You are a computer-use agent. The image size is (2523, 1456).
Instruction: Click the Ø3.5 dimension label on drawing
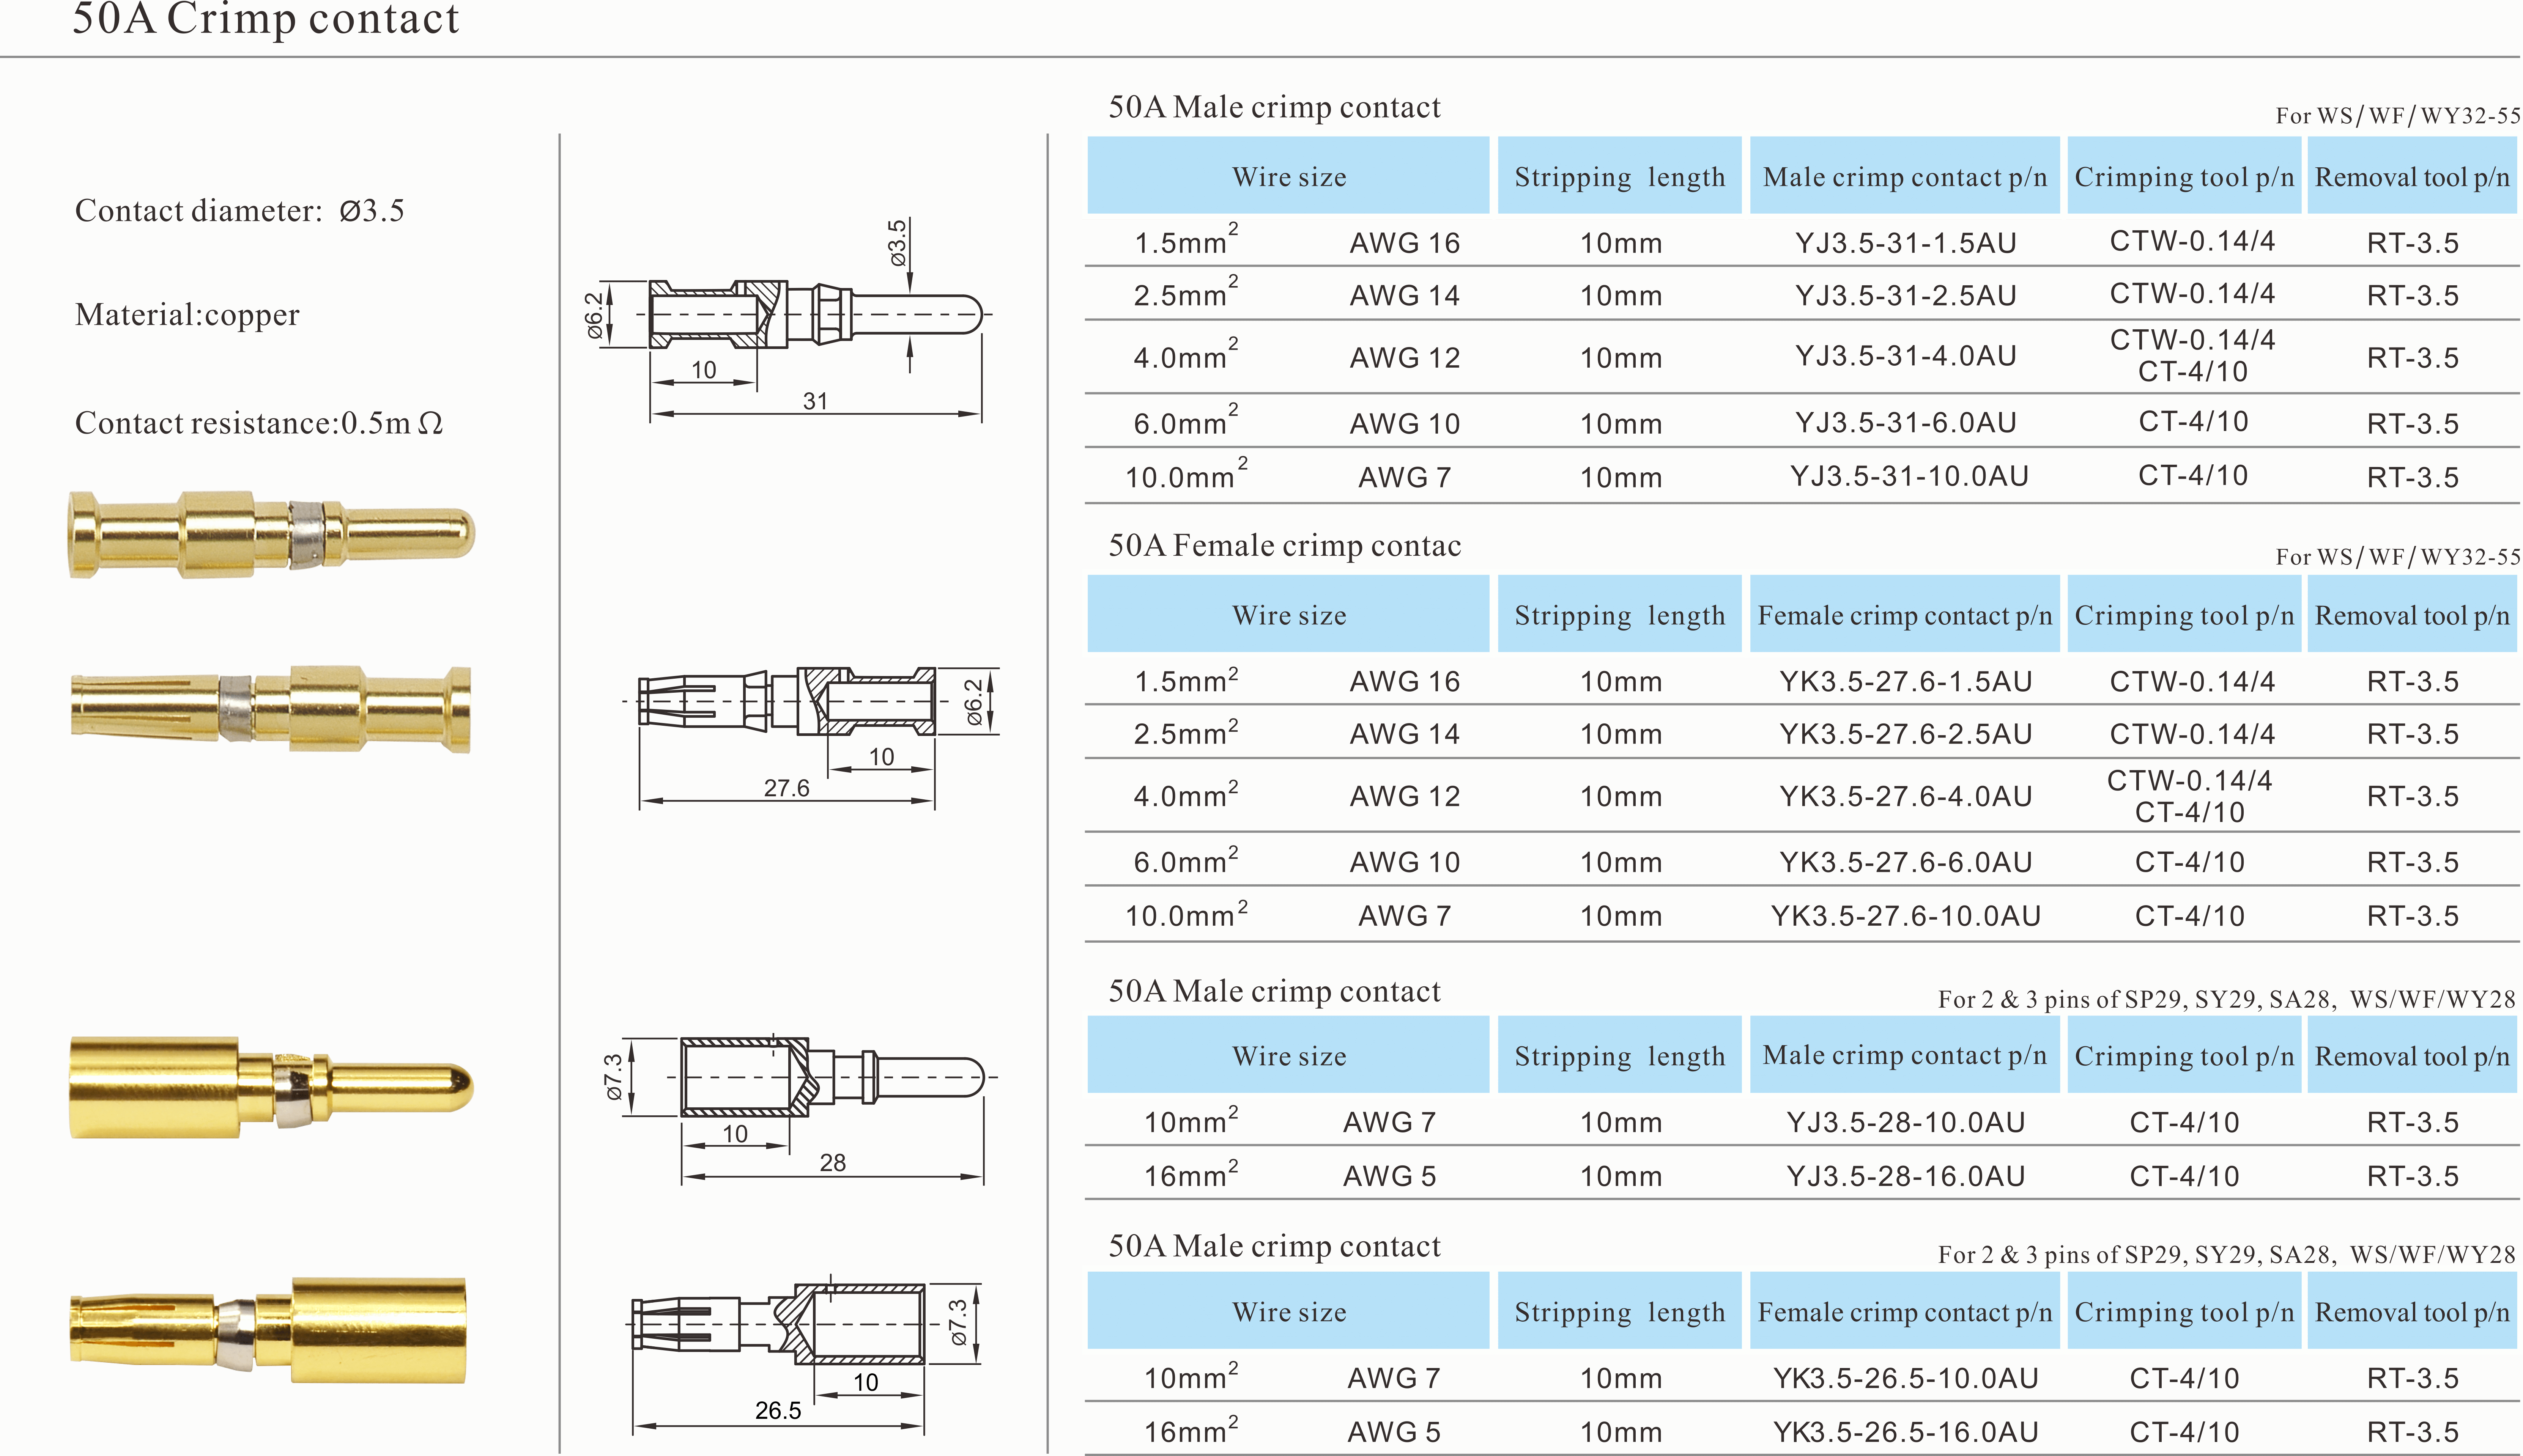[x=898, y=243]
